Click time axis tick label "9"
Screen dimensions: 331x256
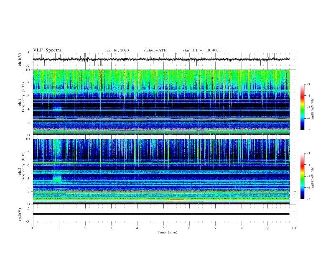click(267, 228)
